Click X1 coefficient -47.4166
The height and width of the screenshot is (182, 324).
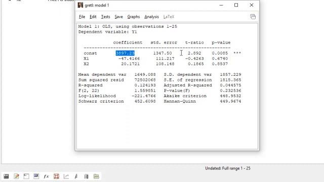129,59
